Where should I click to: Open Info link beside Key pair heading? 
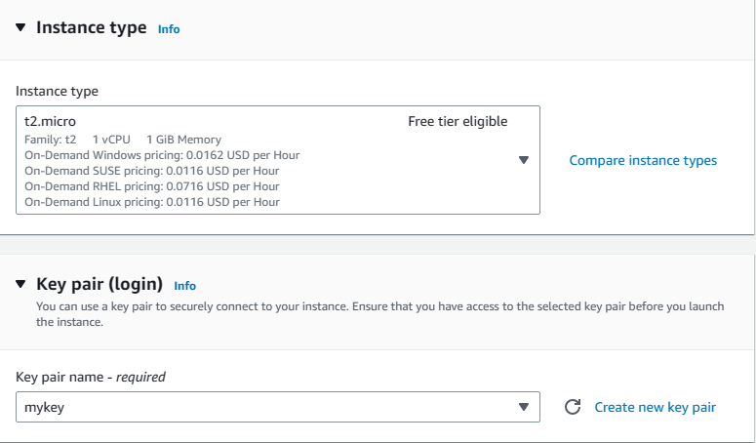pyautogui.click(x=184, y=286)
